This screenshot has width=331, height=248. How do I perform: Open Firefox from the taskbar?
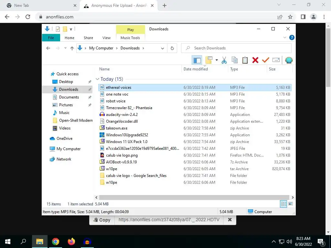coord(71,242)
